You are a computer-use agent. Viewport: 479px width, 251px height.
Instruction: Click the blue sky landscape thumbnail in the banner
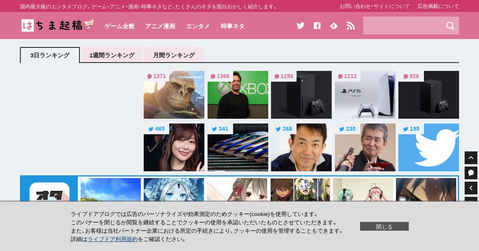pyautogui.click(x=111, y=190)
